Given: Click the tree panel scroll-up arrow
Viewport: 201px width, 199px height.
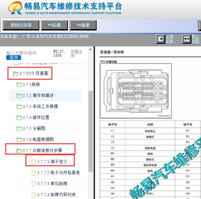Looking at the screenshot, I should (x=90, y=49).
